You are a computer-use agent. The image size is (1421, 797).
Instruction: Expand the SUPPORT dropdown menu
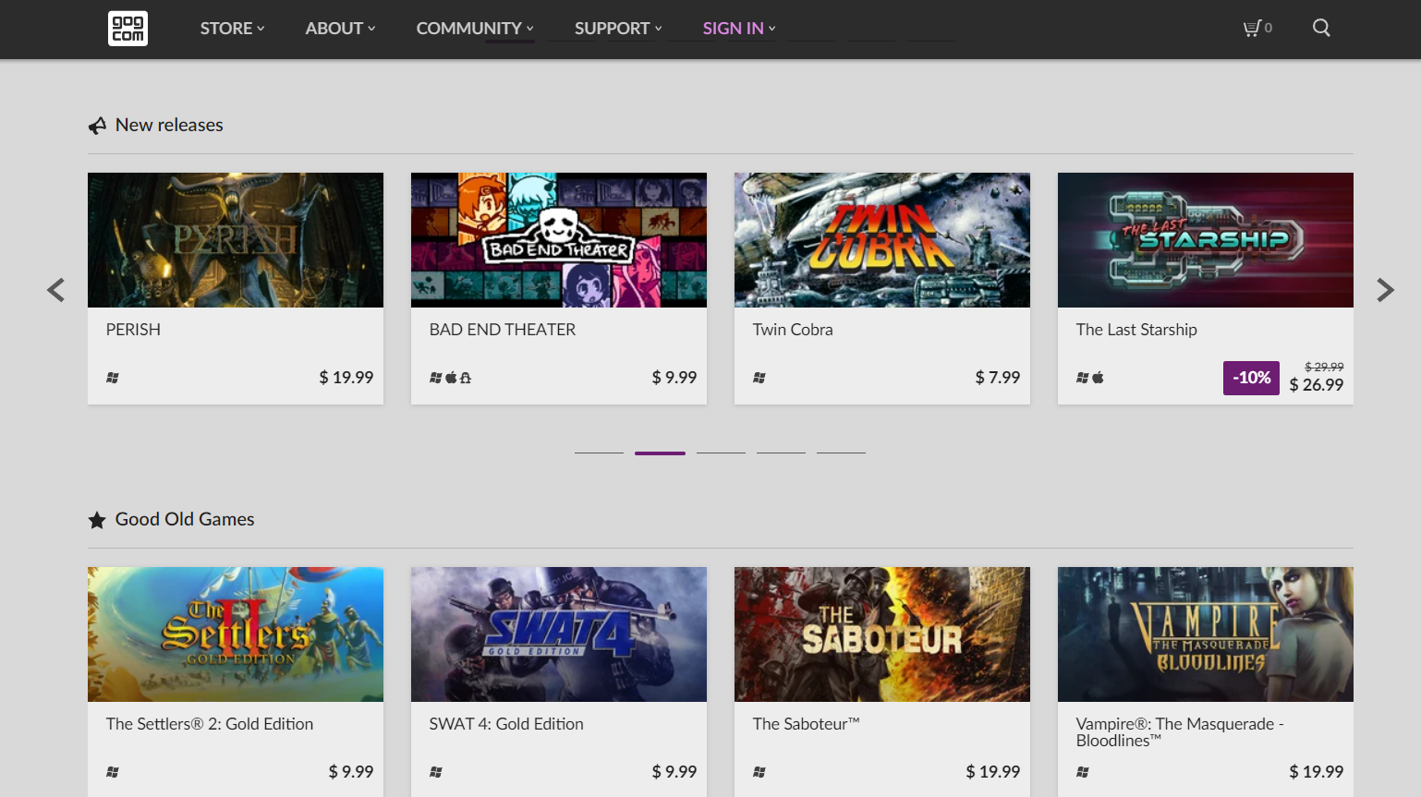(x=619, y=29)
